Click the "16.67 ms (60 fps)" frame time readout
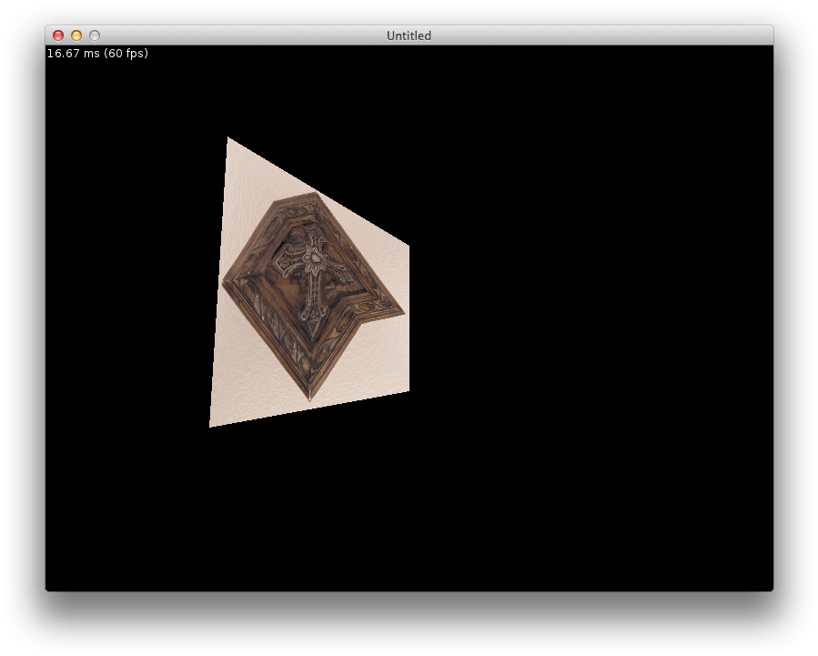 97,53
